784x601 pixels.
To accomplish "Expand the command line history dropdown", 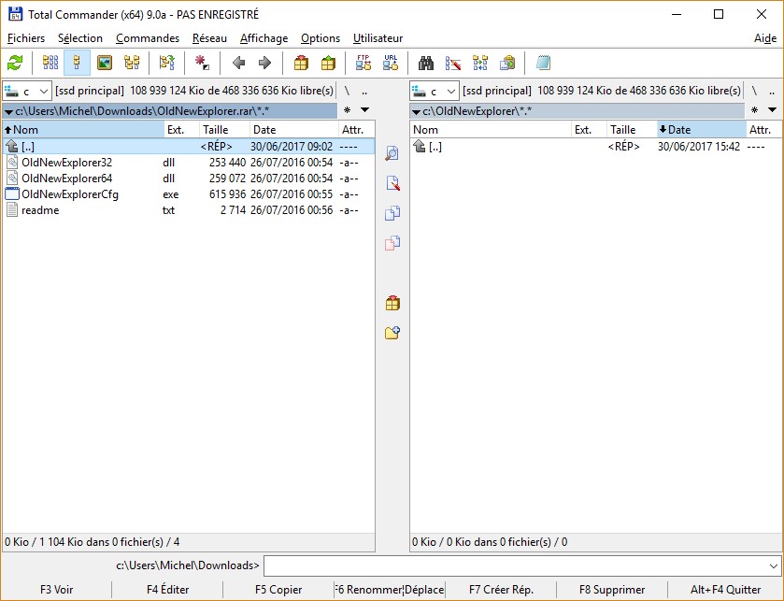I will click(x=773, y=565).
